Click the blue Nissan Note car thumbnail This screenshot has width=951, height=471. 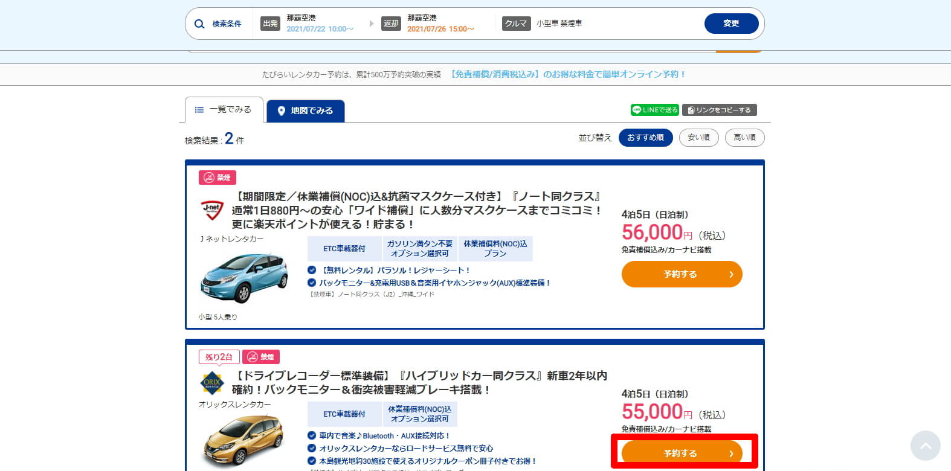(244, 278)
